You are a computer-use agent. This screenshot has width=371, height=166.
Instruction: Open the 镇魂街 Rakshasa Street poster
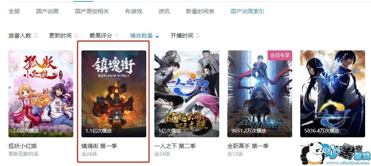(114, 93)
